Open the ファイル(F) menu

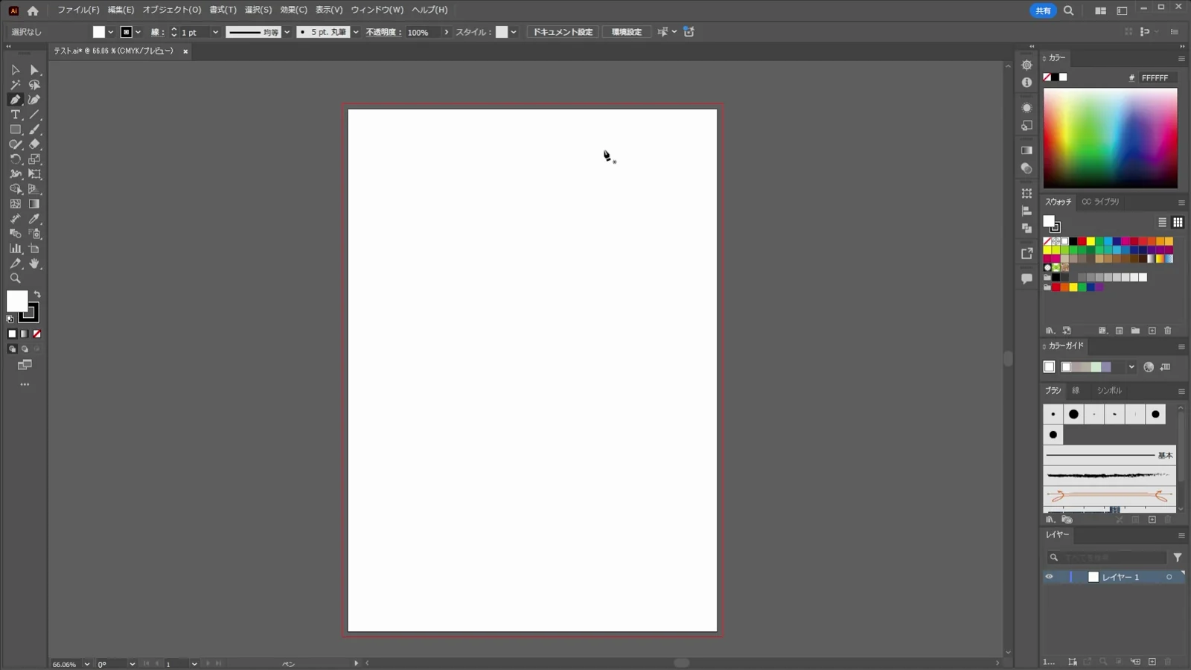[78, 10]
